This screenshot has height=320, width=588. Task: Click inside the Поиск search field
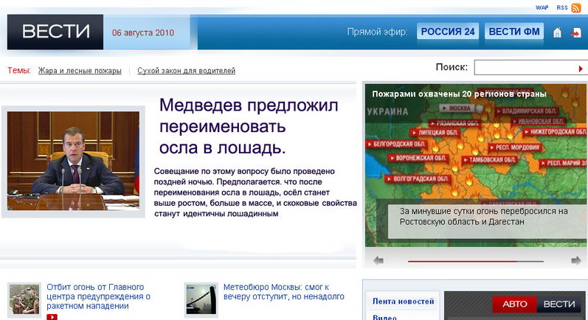point(524,68)
